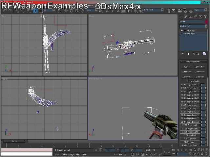Click the pink MAXScript listener field

tap(27, 150)
